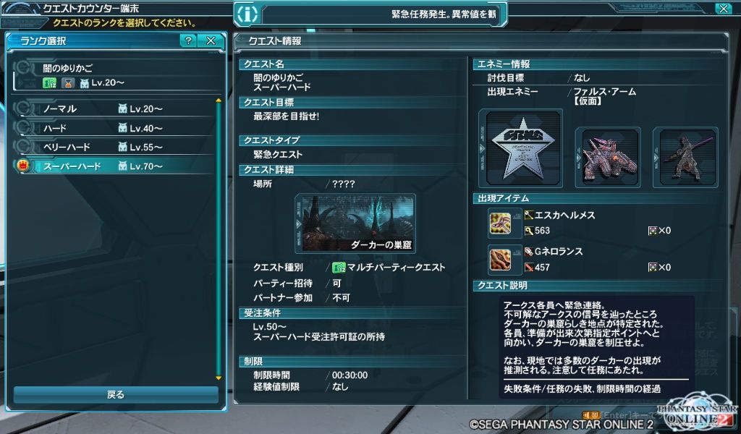Viewport: 741px width, 434px height.
Task: Click the green multi-party icon under 闇のゆりかご
Action: coord(50,83)
